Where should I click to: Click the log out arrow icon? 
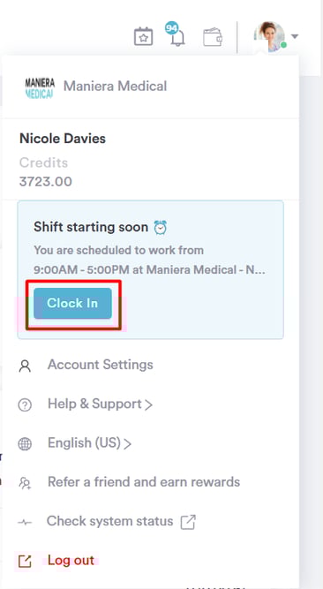click(x=25, y=562)
